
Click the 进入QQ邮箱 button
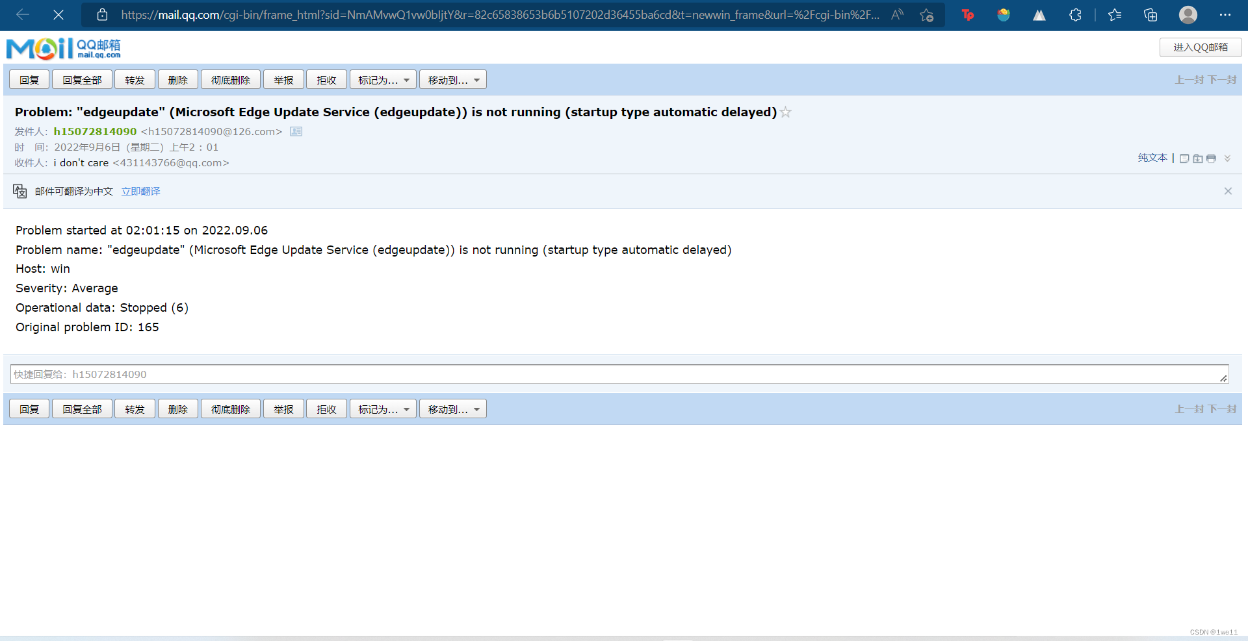pos(1201,47)
